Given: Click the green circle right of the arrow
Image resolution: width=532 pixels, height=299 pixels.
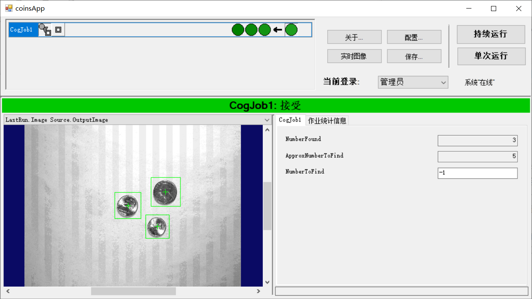Looking at the screenshot, I should (291, 30).
